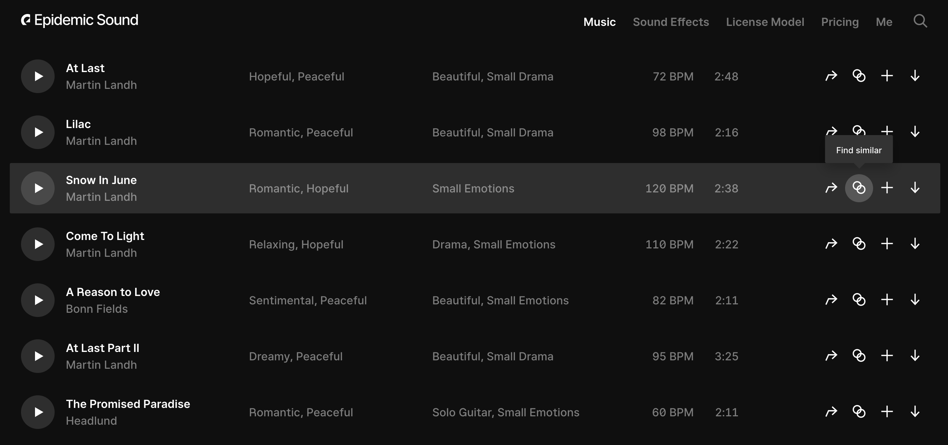Open the search icon in header

pos(920,21)
